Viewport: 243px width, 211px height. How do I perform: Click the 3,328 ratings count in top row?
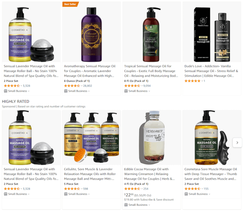[x=26, y=86]
